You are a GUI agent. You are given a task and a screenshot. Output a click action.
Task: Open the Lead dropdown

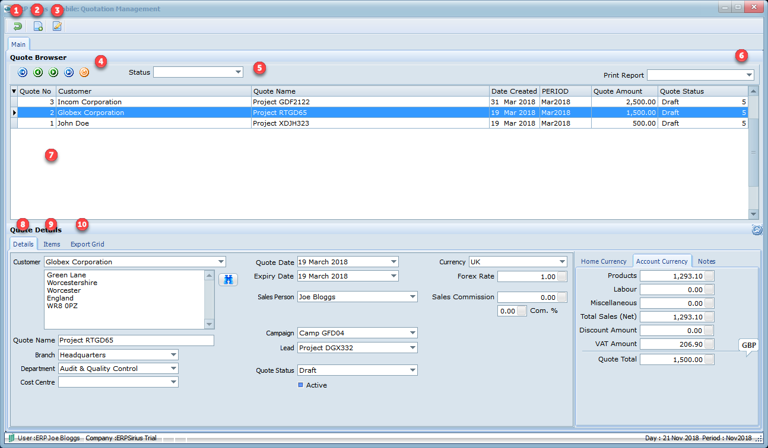412,347
